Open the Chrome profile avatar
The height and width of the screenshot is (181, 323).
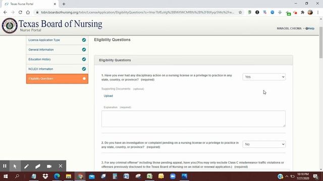click(310, 12)
